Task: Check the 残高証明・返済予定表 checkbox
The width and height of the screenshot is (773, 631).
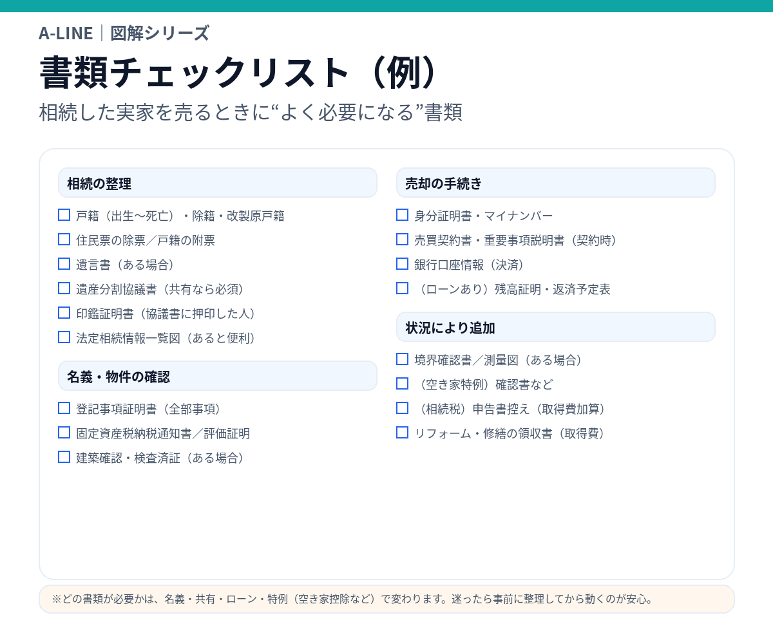Action: (403, 288)
